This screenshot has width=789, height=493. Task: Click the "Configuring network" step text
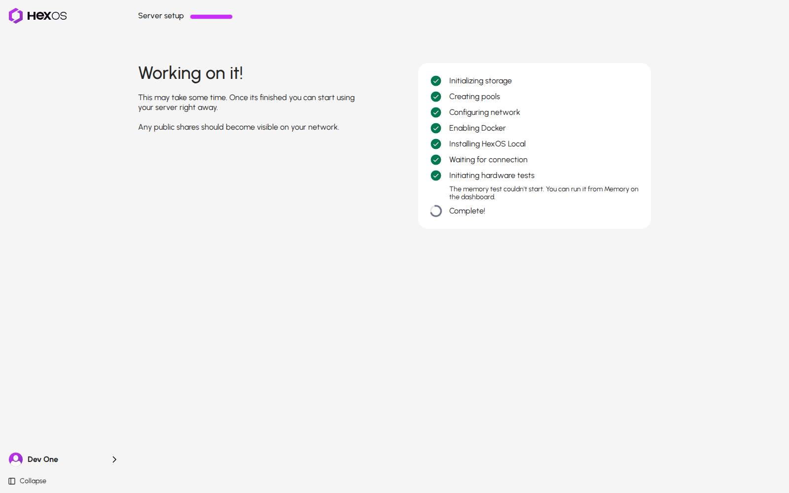point(484,112)
